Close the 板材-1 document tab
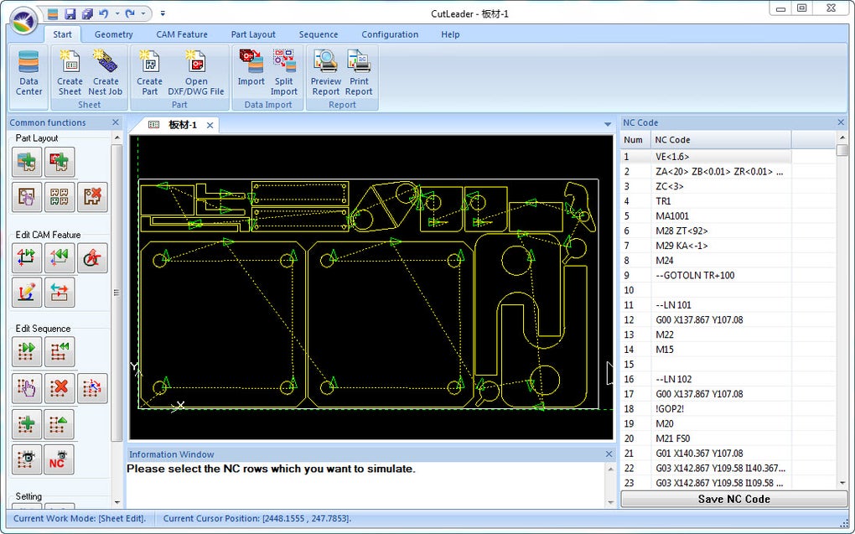Viewport: 855px width, 534px height. coord(210,126)
